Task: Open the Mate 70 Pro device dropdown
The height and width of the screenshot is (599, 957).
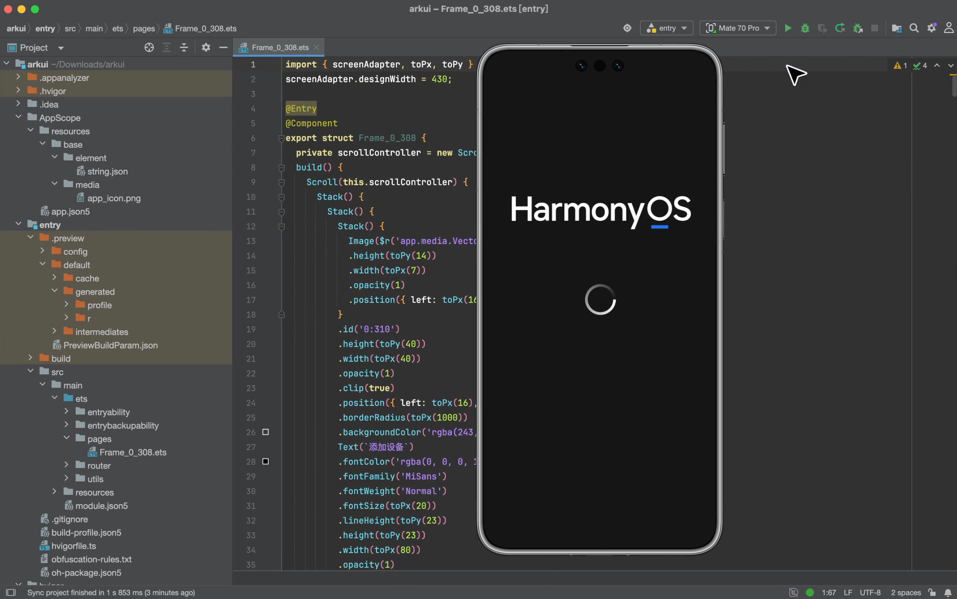Action: 738,28
